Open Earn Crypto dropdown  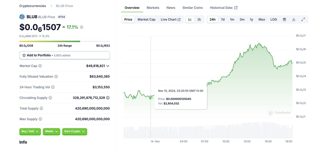(x=75, y=131)
